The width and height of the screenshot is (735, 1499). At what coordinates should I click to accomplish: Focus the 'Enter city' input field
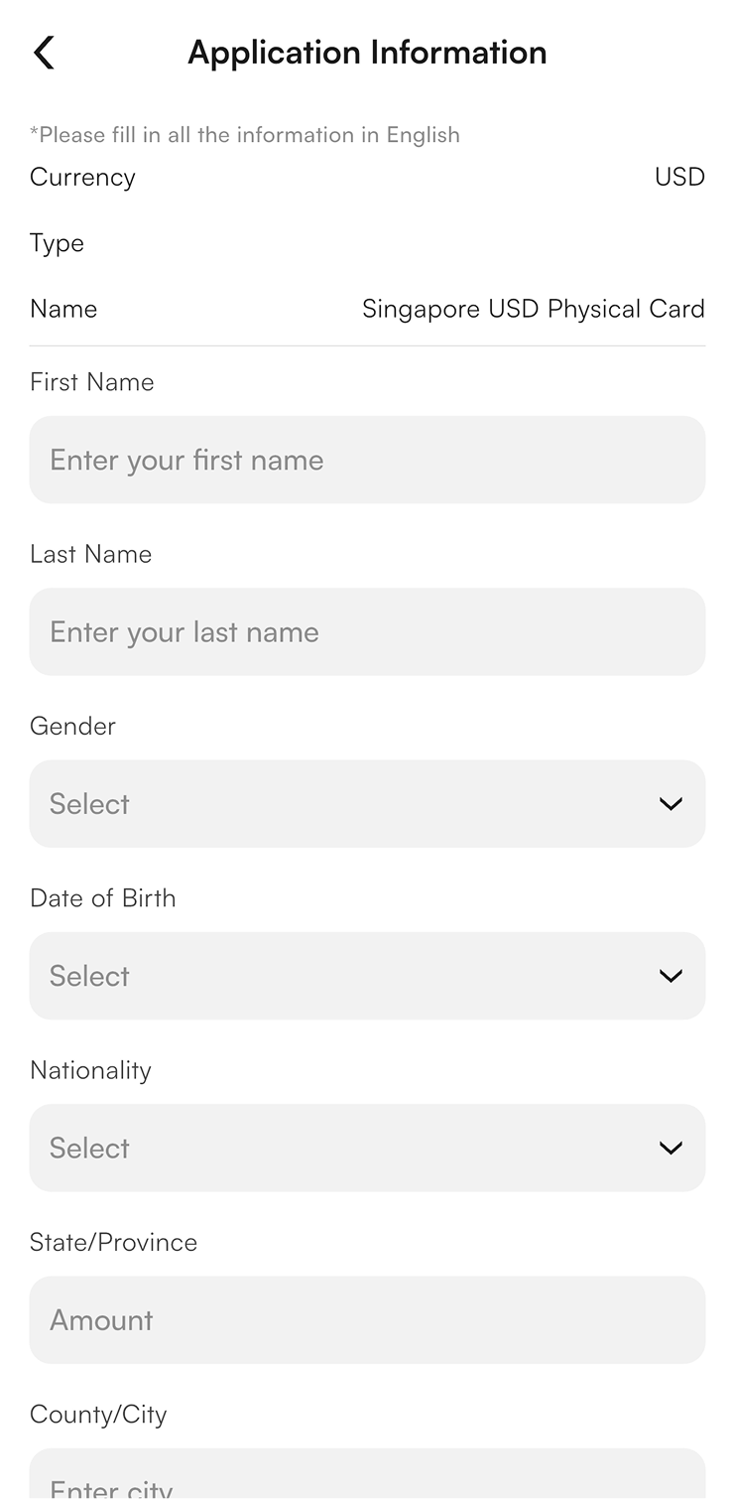coord(367,1474)
